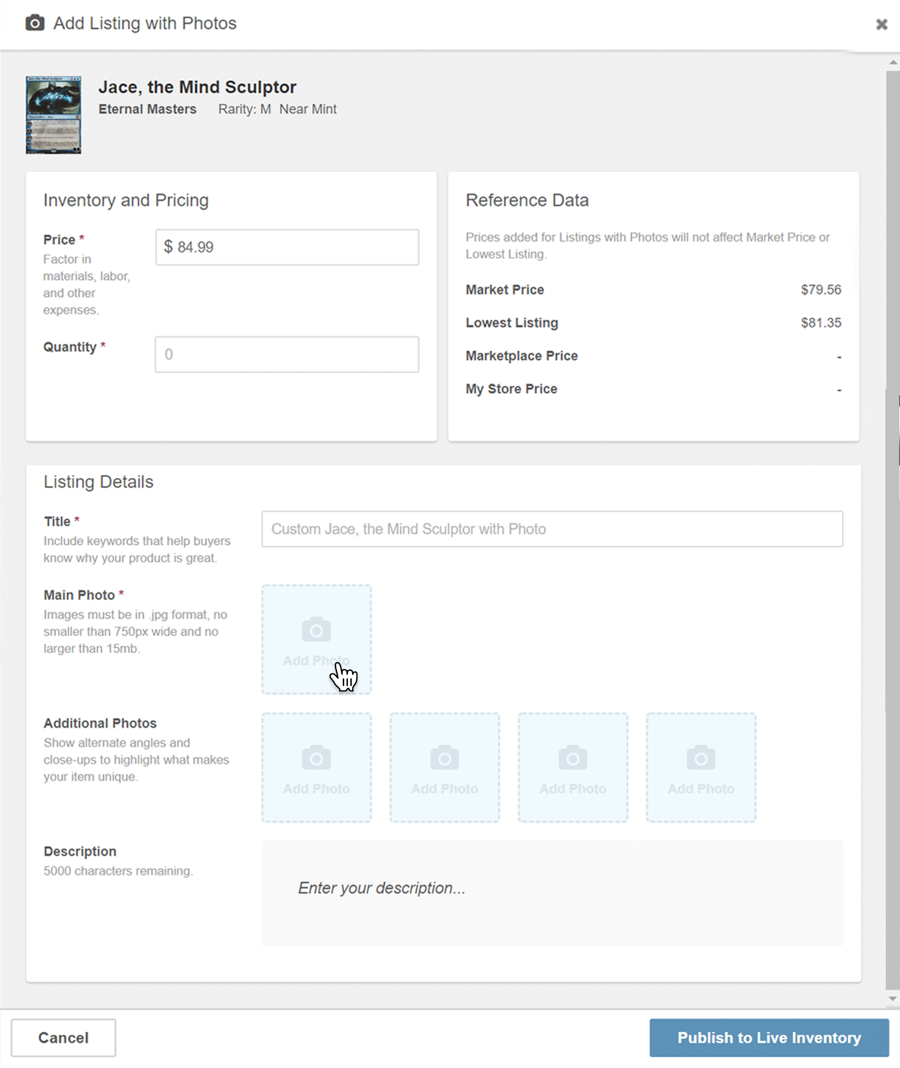Click Publish to Live Inventory
The image size is (900, 1068).
[769, 1037]
